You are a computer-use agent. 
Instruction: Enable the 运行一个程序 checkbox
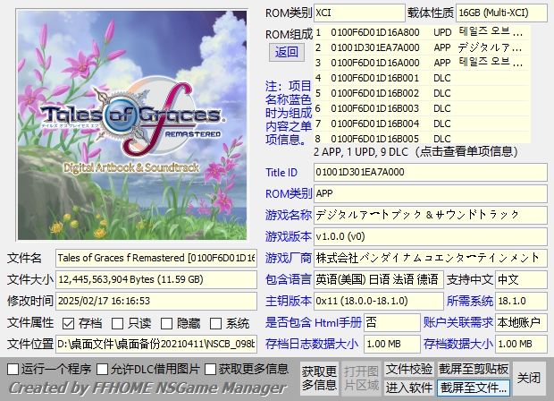point(13,369)
